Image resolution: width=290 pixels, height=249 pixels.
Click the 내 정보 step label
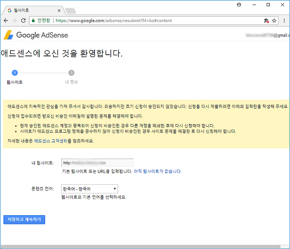click(x=72, y=82)
